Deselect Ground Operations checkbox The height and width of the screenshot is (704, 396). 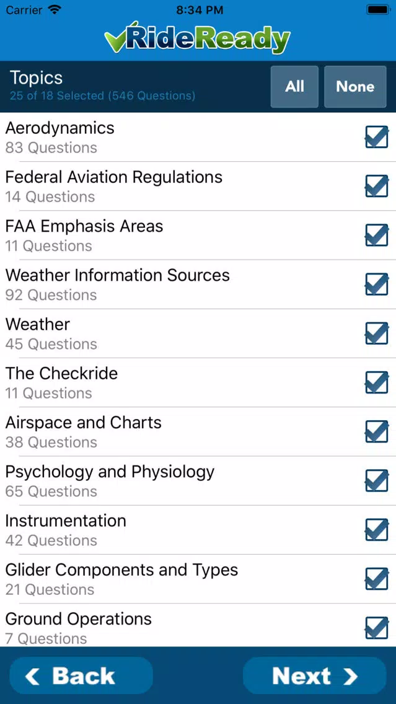click(377, 627)
